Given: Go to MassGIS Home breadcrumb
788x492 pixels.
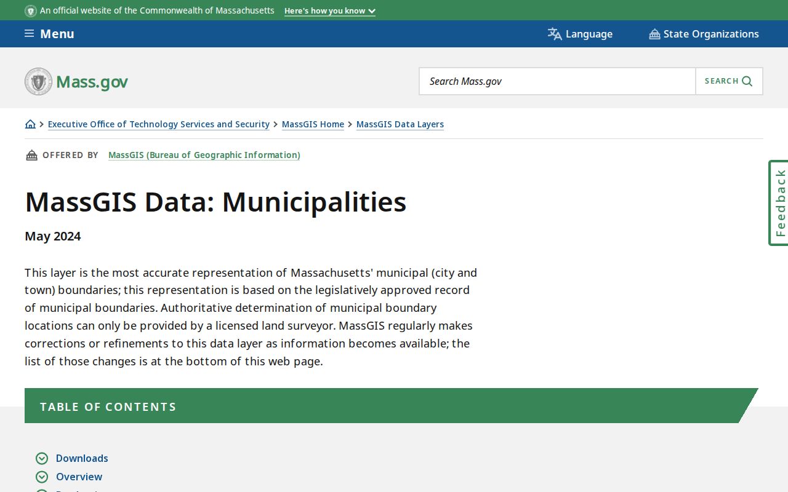Looking at the screenshot, I should [x=313, y=124].
